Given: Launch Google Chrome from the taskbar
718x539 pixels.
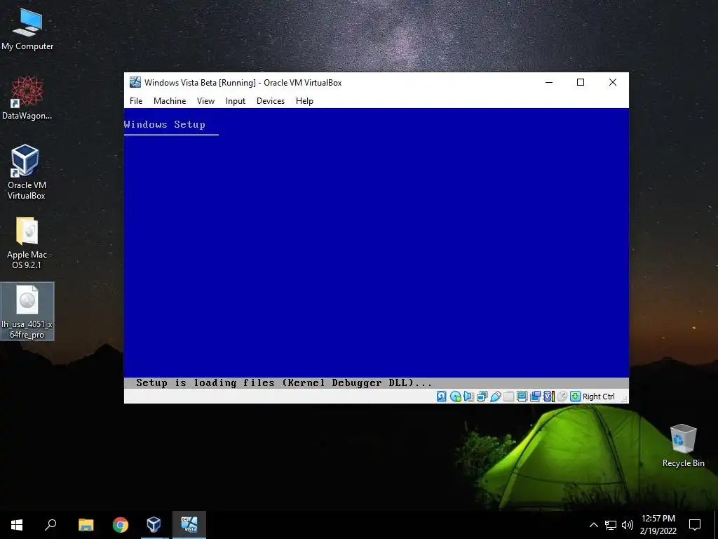Looking at the screenshot, I should pyautogui.click(x=121, y=525).
